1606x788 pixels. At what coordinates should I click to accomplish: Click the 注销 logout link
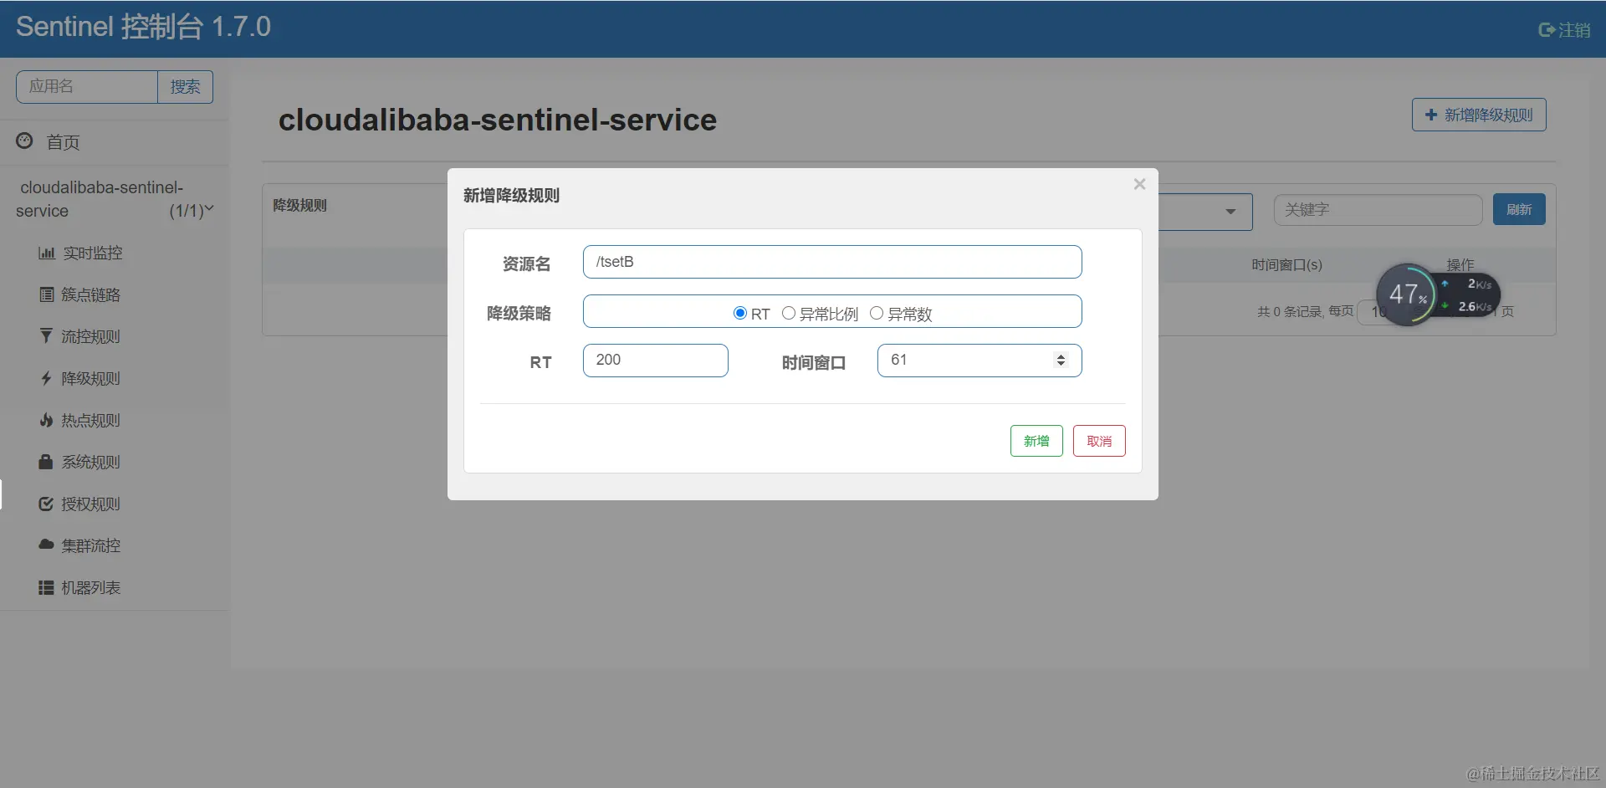pos(1574,30)
